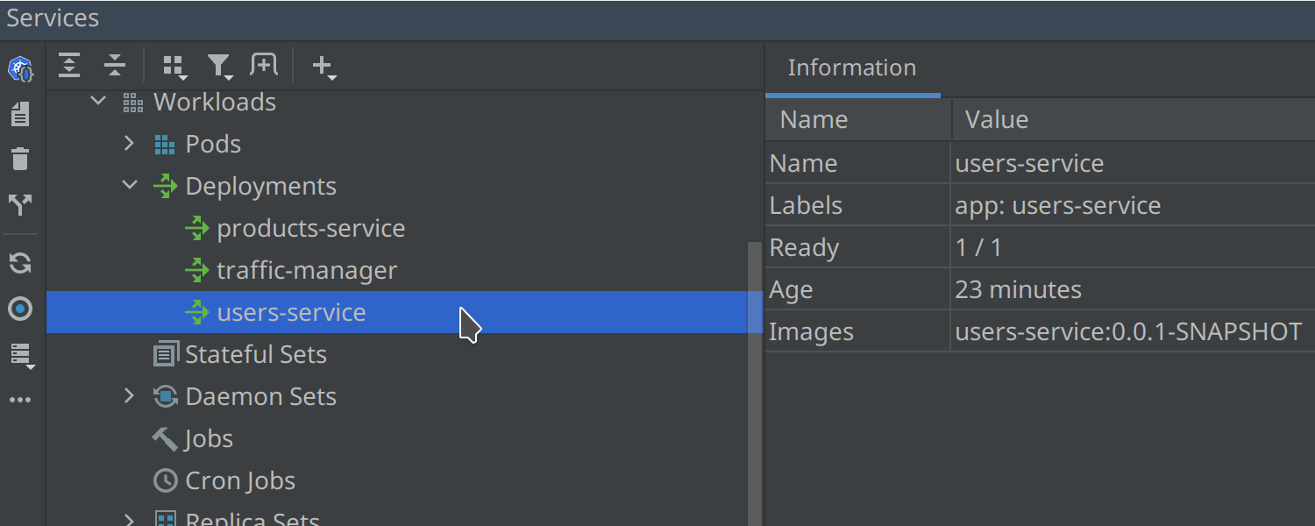The height and width of the screenshot is (526, 1315).
Task: Open the Group By options icon
Action: (x=175, y=67)
